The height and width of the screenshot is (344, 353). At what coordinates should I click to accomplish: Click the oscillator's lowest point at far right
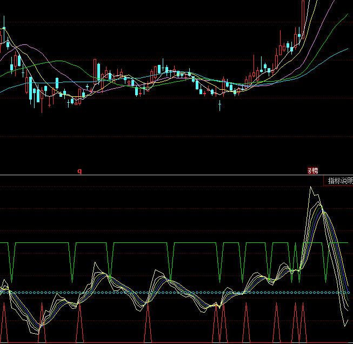coord(345,325)
